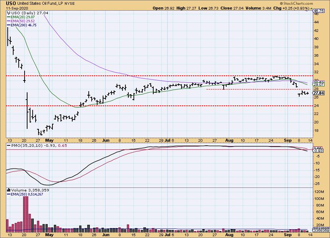Click the volume bars icon in volume legend
This screenshot has height=238, width=330.
9,190
